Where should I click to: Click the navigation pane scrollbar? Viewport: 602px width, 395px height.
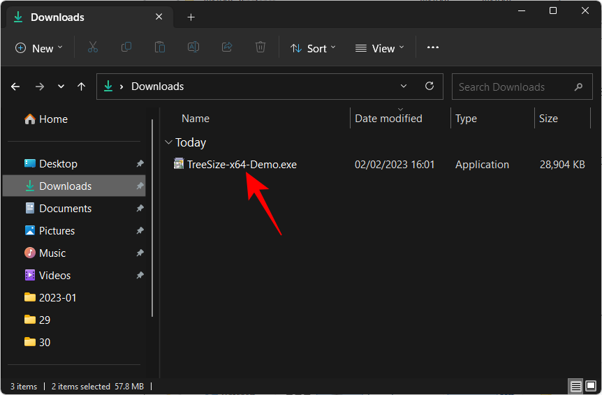(x=152, y=218)
